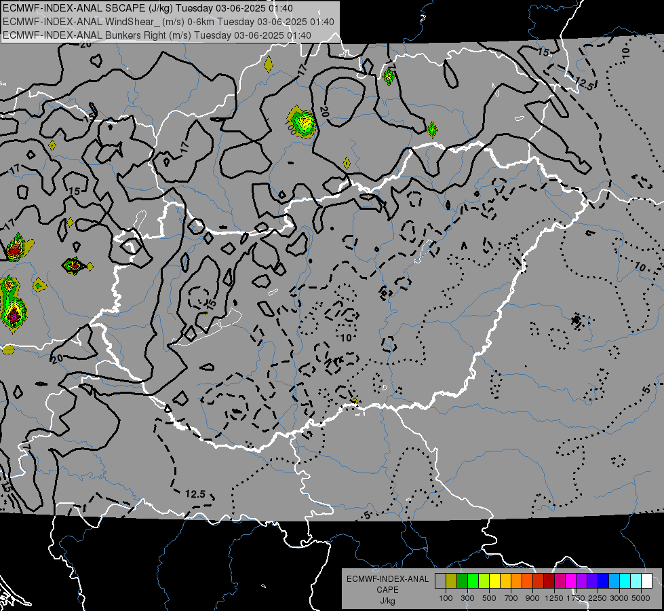Click the 10 label in the map's center
664x611 pixels.
click(x=347, y=338)
